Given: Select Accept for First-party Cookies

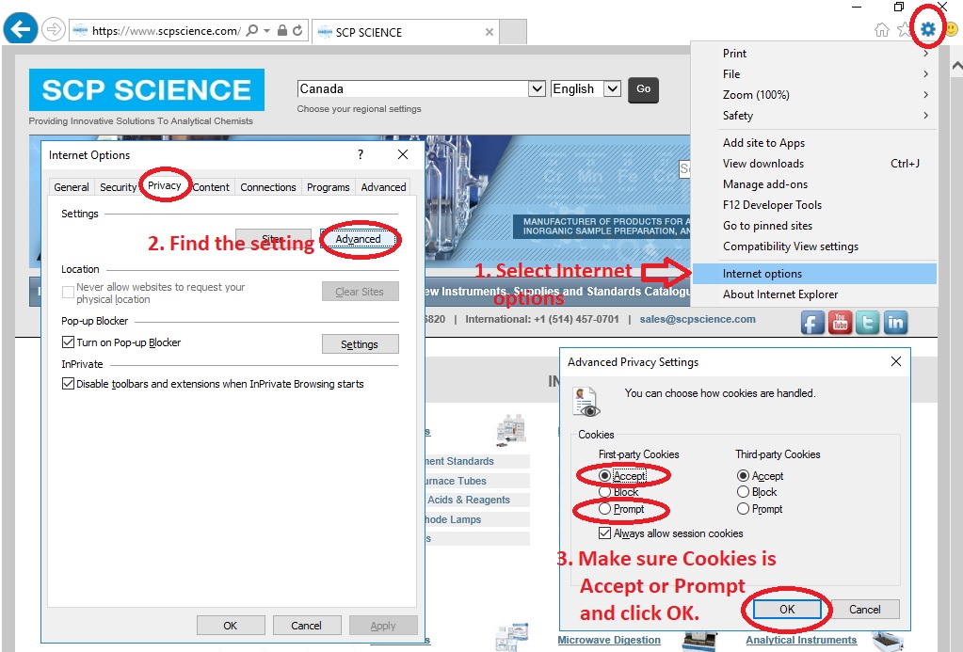Looking at the screenshot, I should 605,476.
